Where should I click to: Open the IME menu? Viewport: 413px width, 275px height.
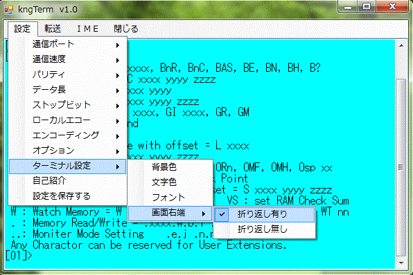(88, 28)
